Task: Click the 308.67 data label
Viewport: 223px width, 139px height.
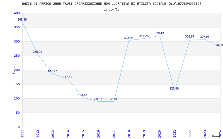Action: 190,36
